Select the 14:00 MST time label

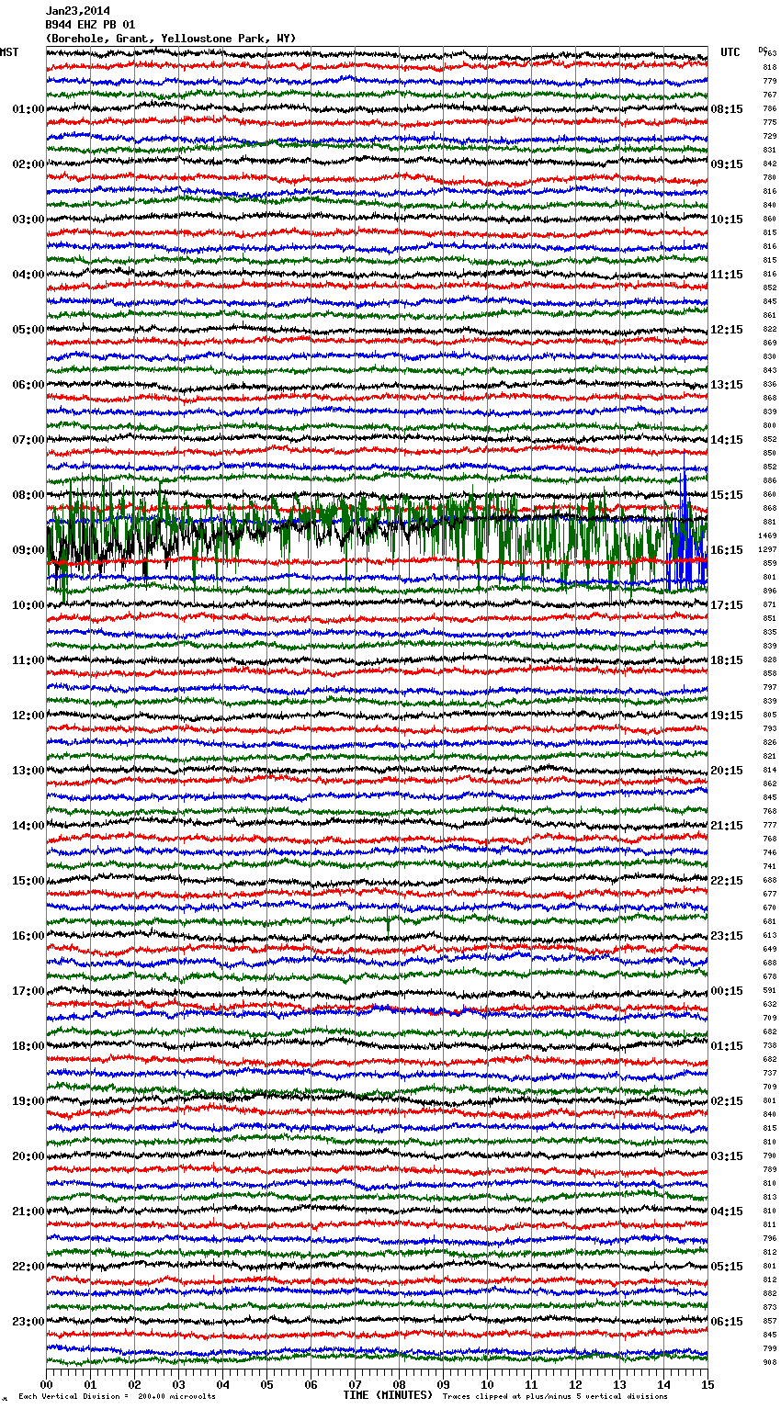[x=28, y=826]
